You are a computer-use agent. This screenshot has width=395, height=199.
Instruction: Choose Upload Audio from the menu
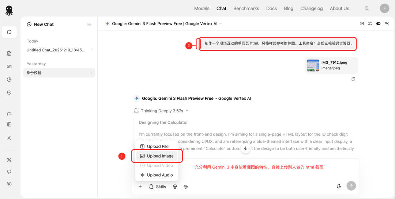pos(157,175)
